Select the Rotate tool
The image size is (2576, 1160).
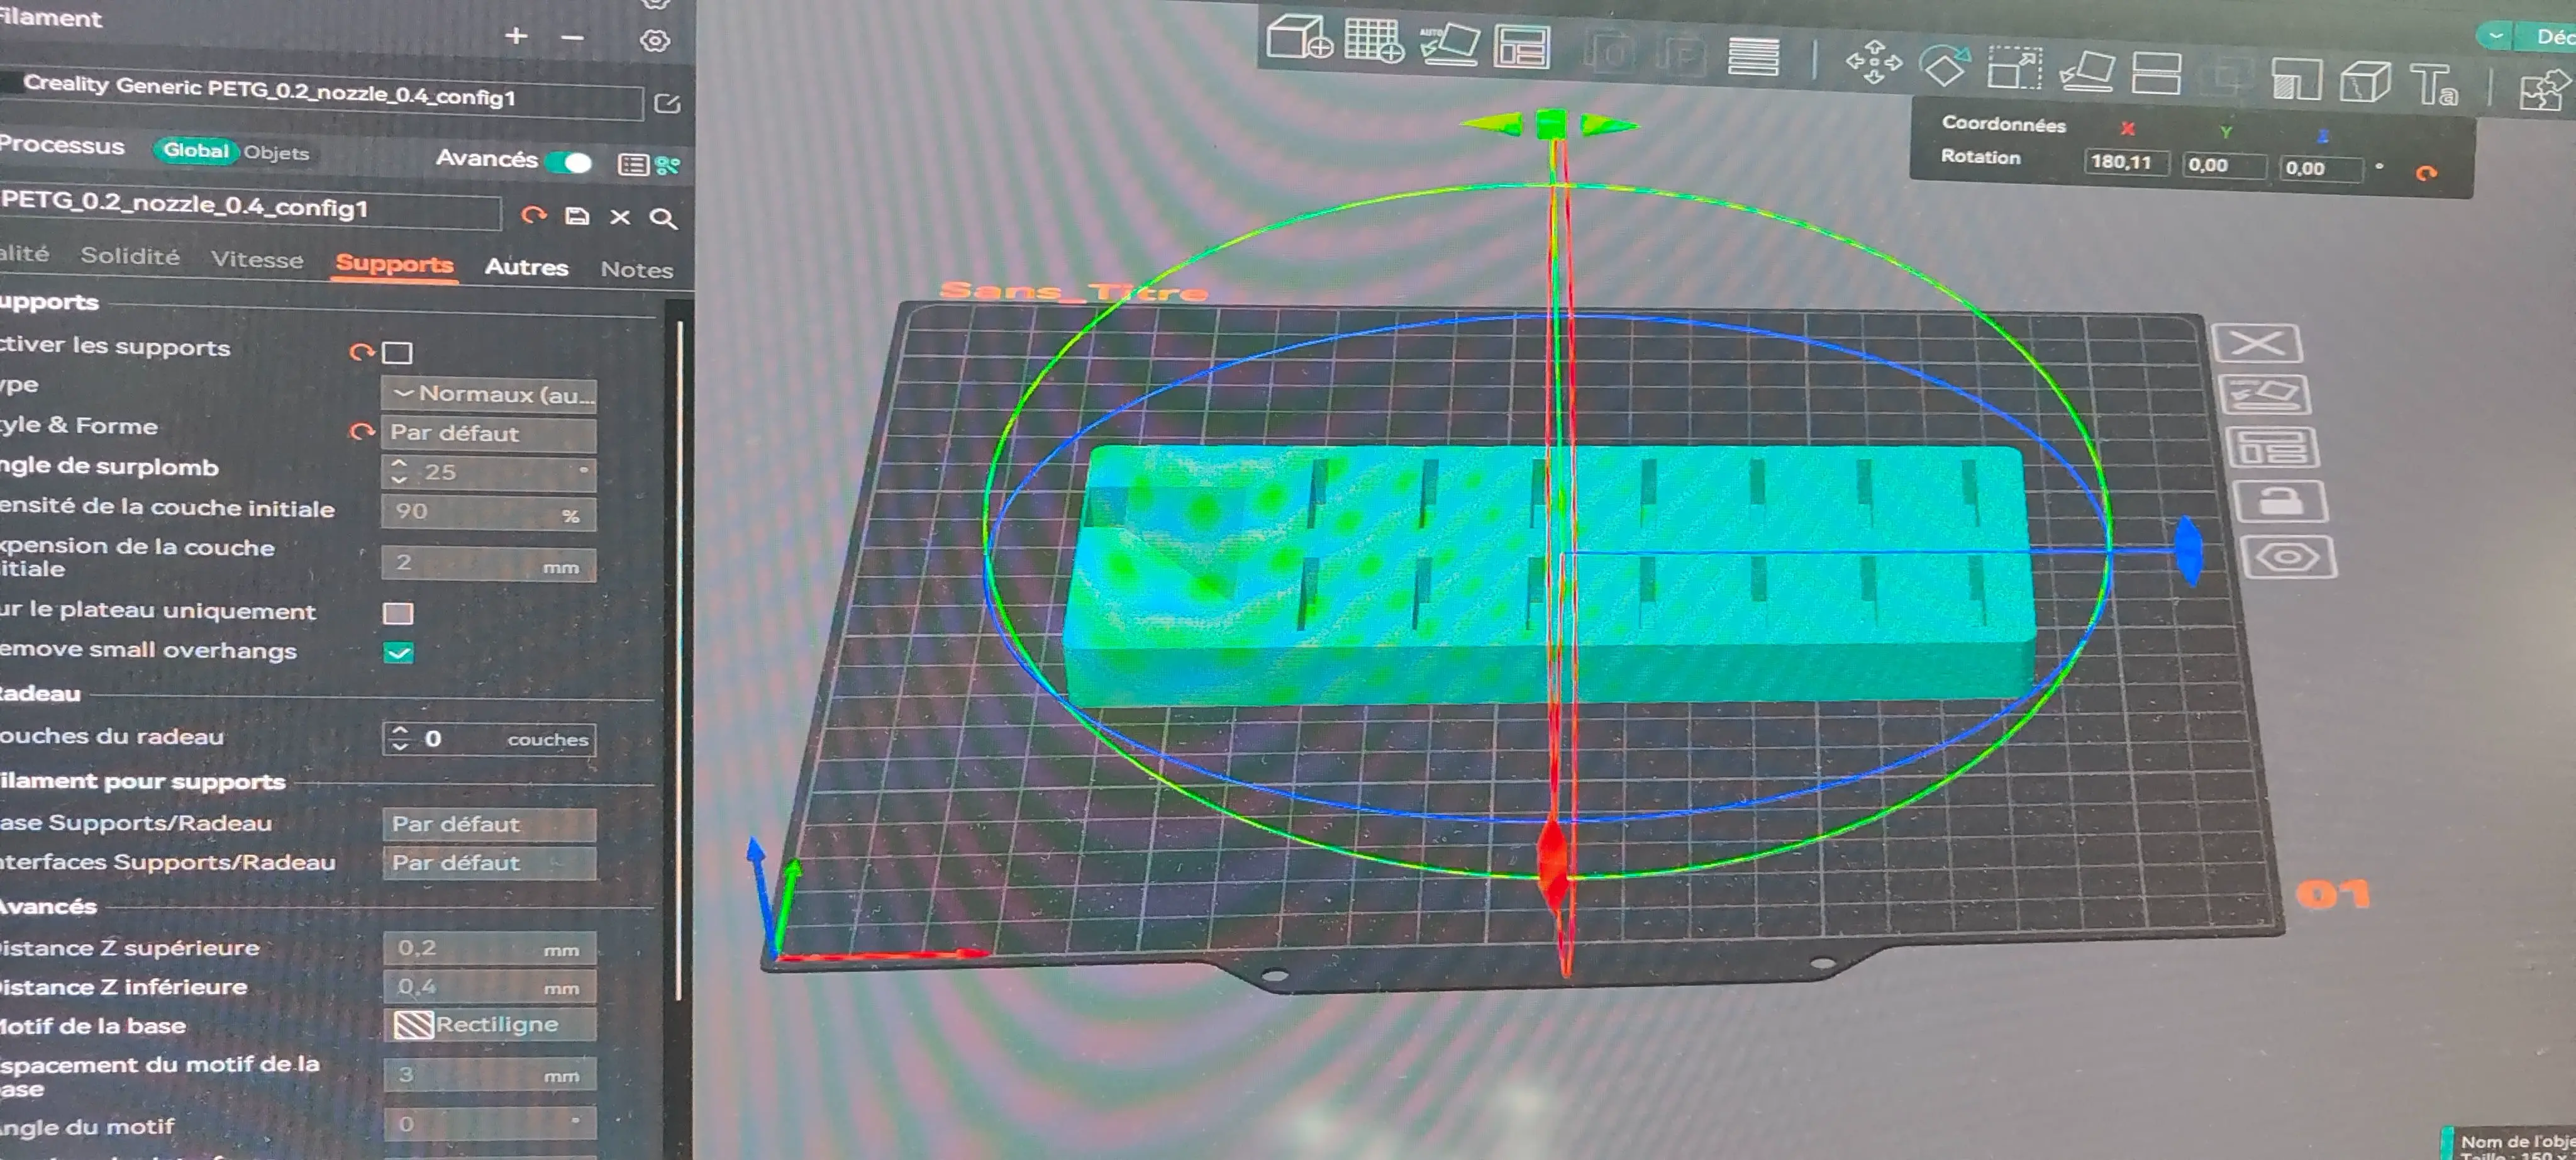tap(1944, 66)
